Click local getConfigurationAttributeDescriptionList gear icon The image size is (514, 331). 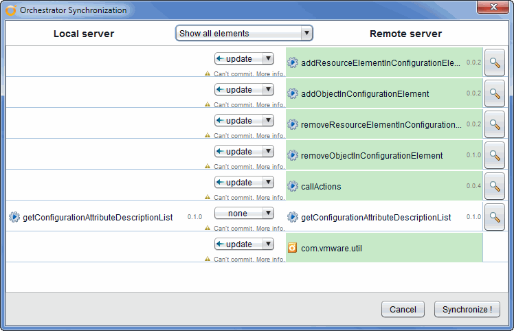click(x=14, y=217)
